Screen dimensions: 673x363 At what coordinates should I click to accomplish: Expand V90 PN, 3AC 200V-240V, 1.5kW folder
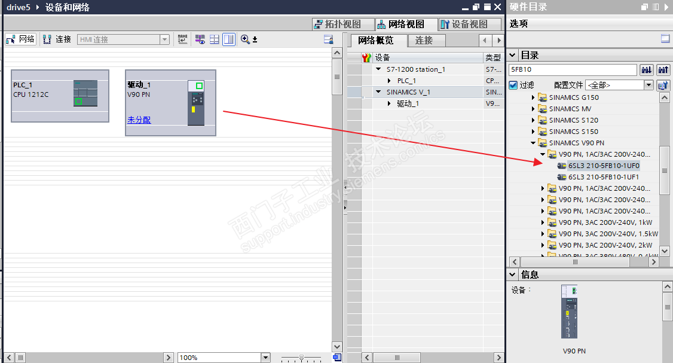coord(543,234)
